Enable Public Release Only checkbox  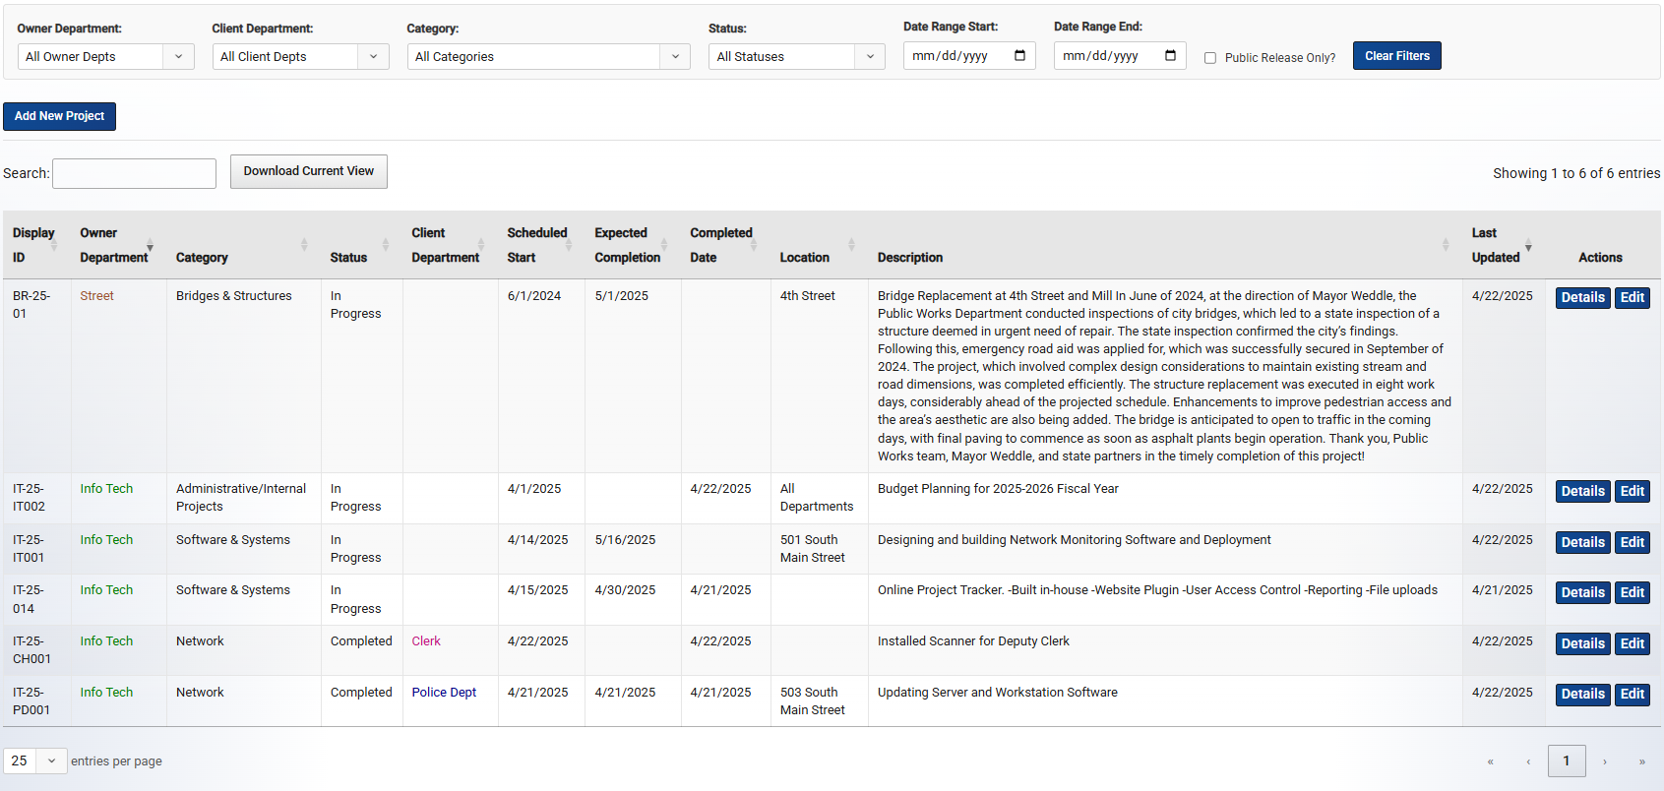coord(1210,58)
